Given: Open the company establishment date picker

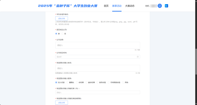Looking at the screenshot, I should tap(98, 57).
